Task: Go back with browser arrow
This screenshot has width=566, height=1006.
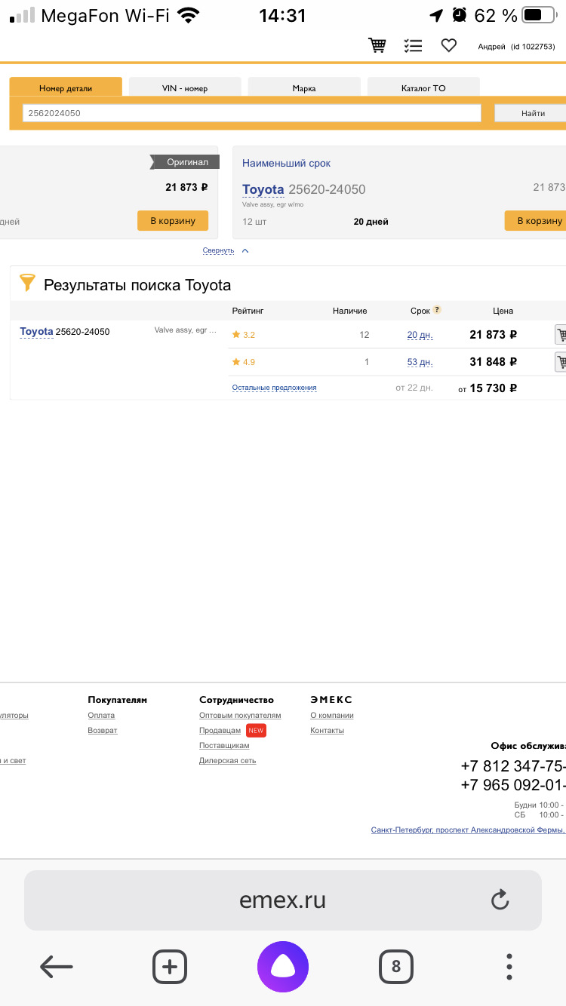Action: coord(57,966)
